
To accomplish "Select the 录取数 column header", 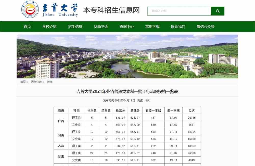I will [106, 110].
